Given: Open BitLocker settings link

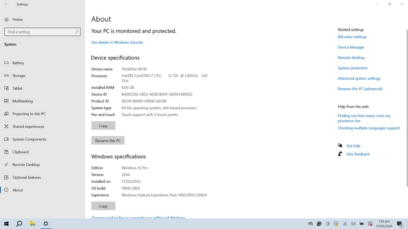Looking at the screenshot, I should tap(352, 37).
